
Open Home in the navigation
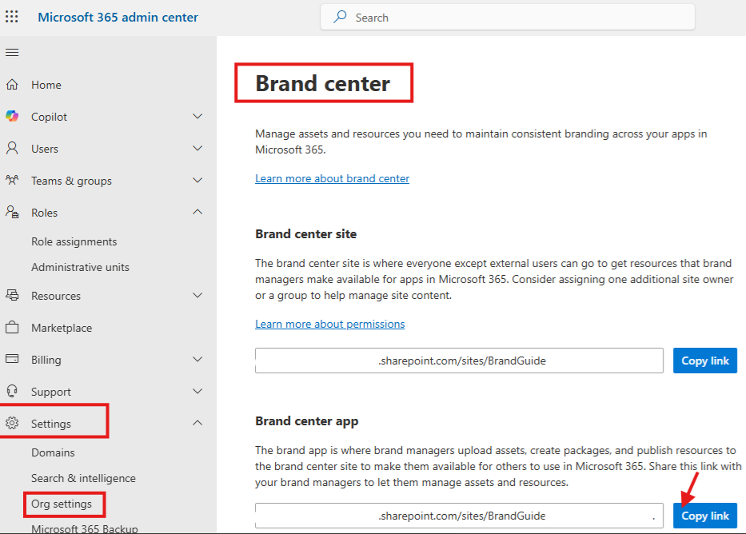pos(46,85)
